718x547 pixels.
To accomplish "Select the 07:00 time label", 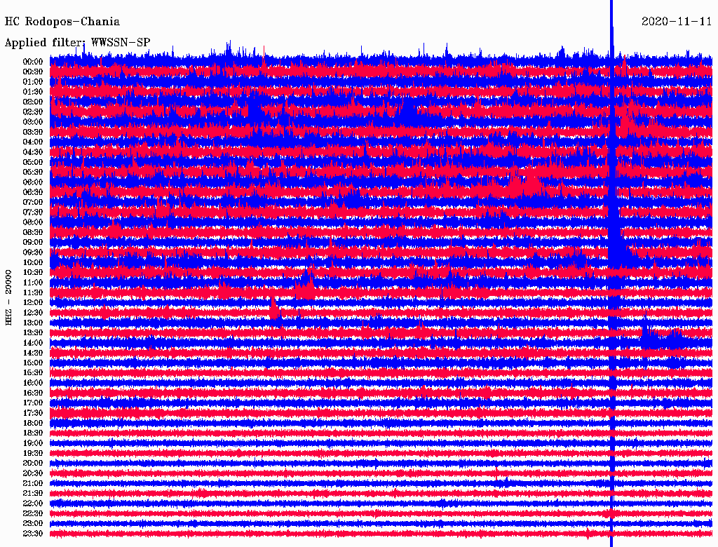I will 33,203.
